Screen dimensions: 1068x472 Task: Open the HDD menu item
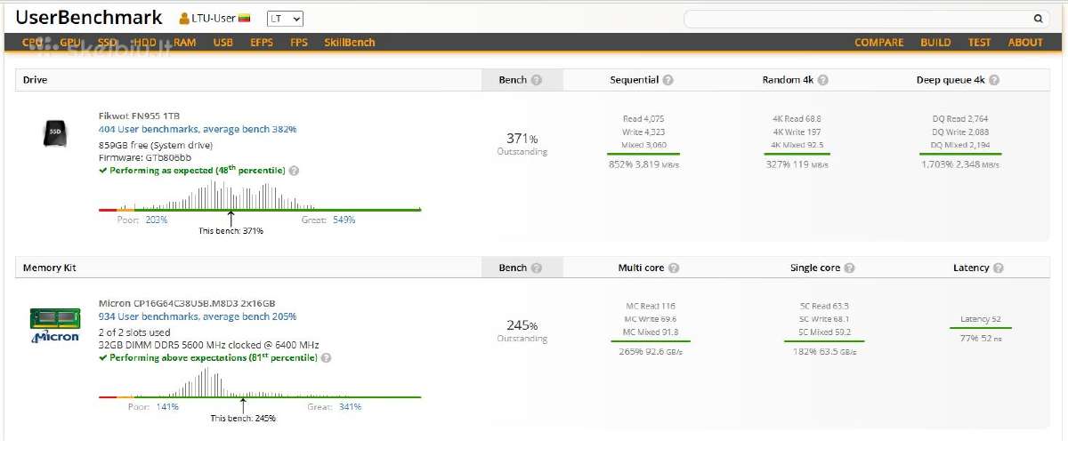pyautogui.click(x=145, y=43)
